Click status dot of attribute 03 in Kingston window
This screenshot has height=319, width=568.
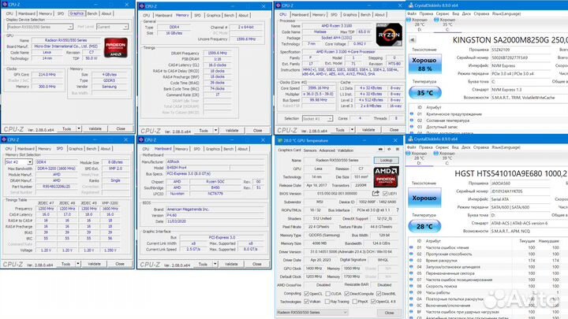[x=412, y=127]
